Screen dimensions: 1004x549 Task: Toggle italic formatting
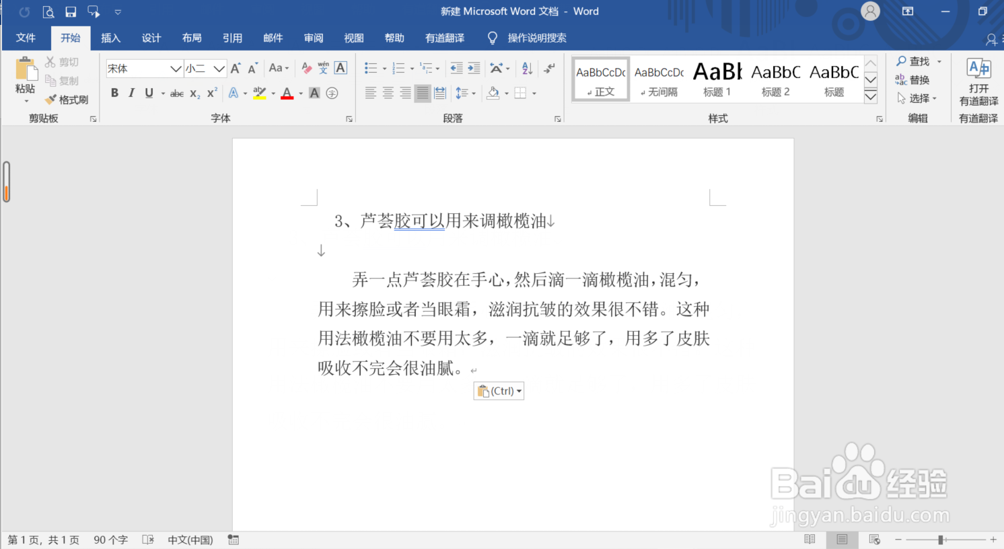131,93
